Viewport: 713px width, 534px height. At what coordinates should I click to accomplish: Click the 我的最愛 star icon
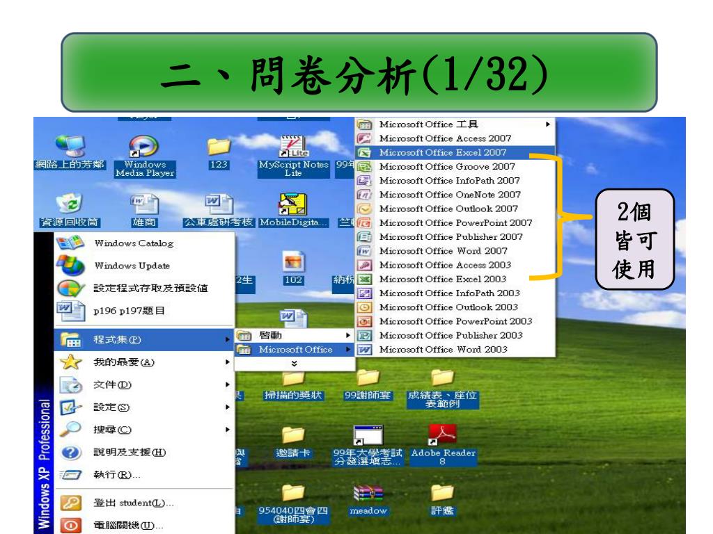(x=71, y=362)
